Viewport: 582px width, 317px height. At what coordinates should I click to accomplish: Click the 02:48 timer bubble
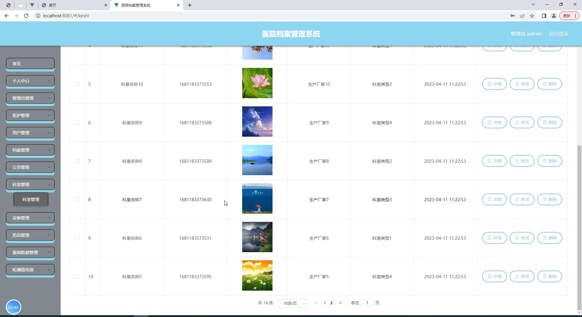point(13,307)
